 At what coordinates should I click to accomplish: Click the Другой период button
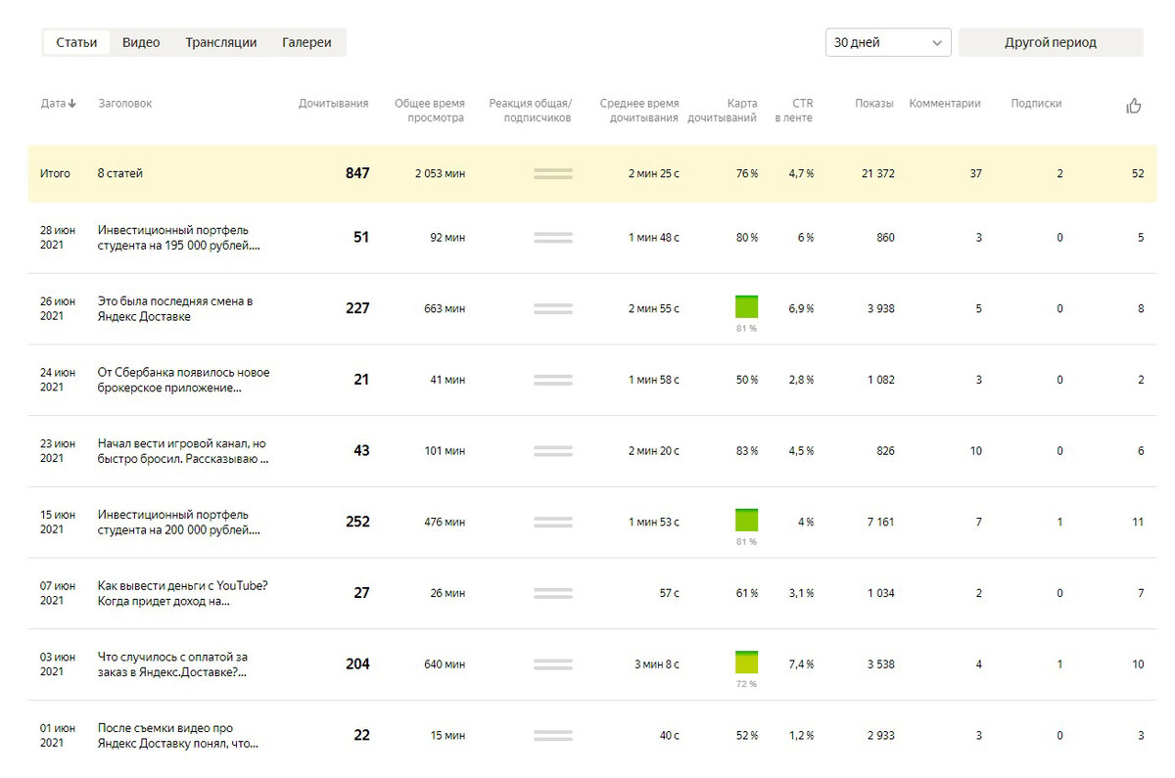1051,42
